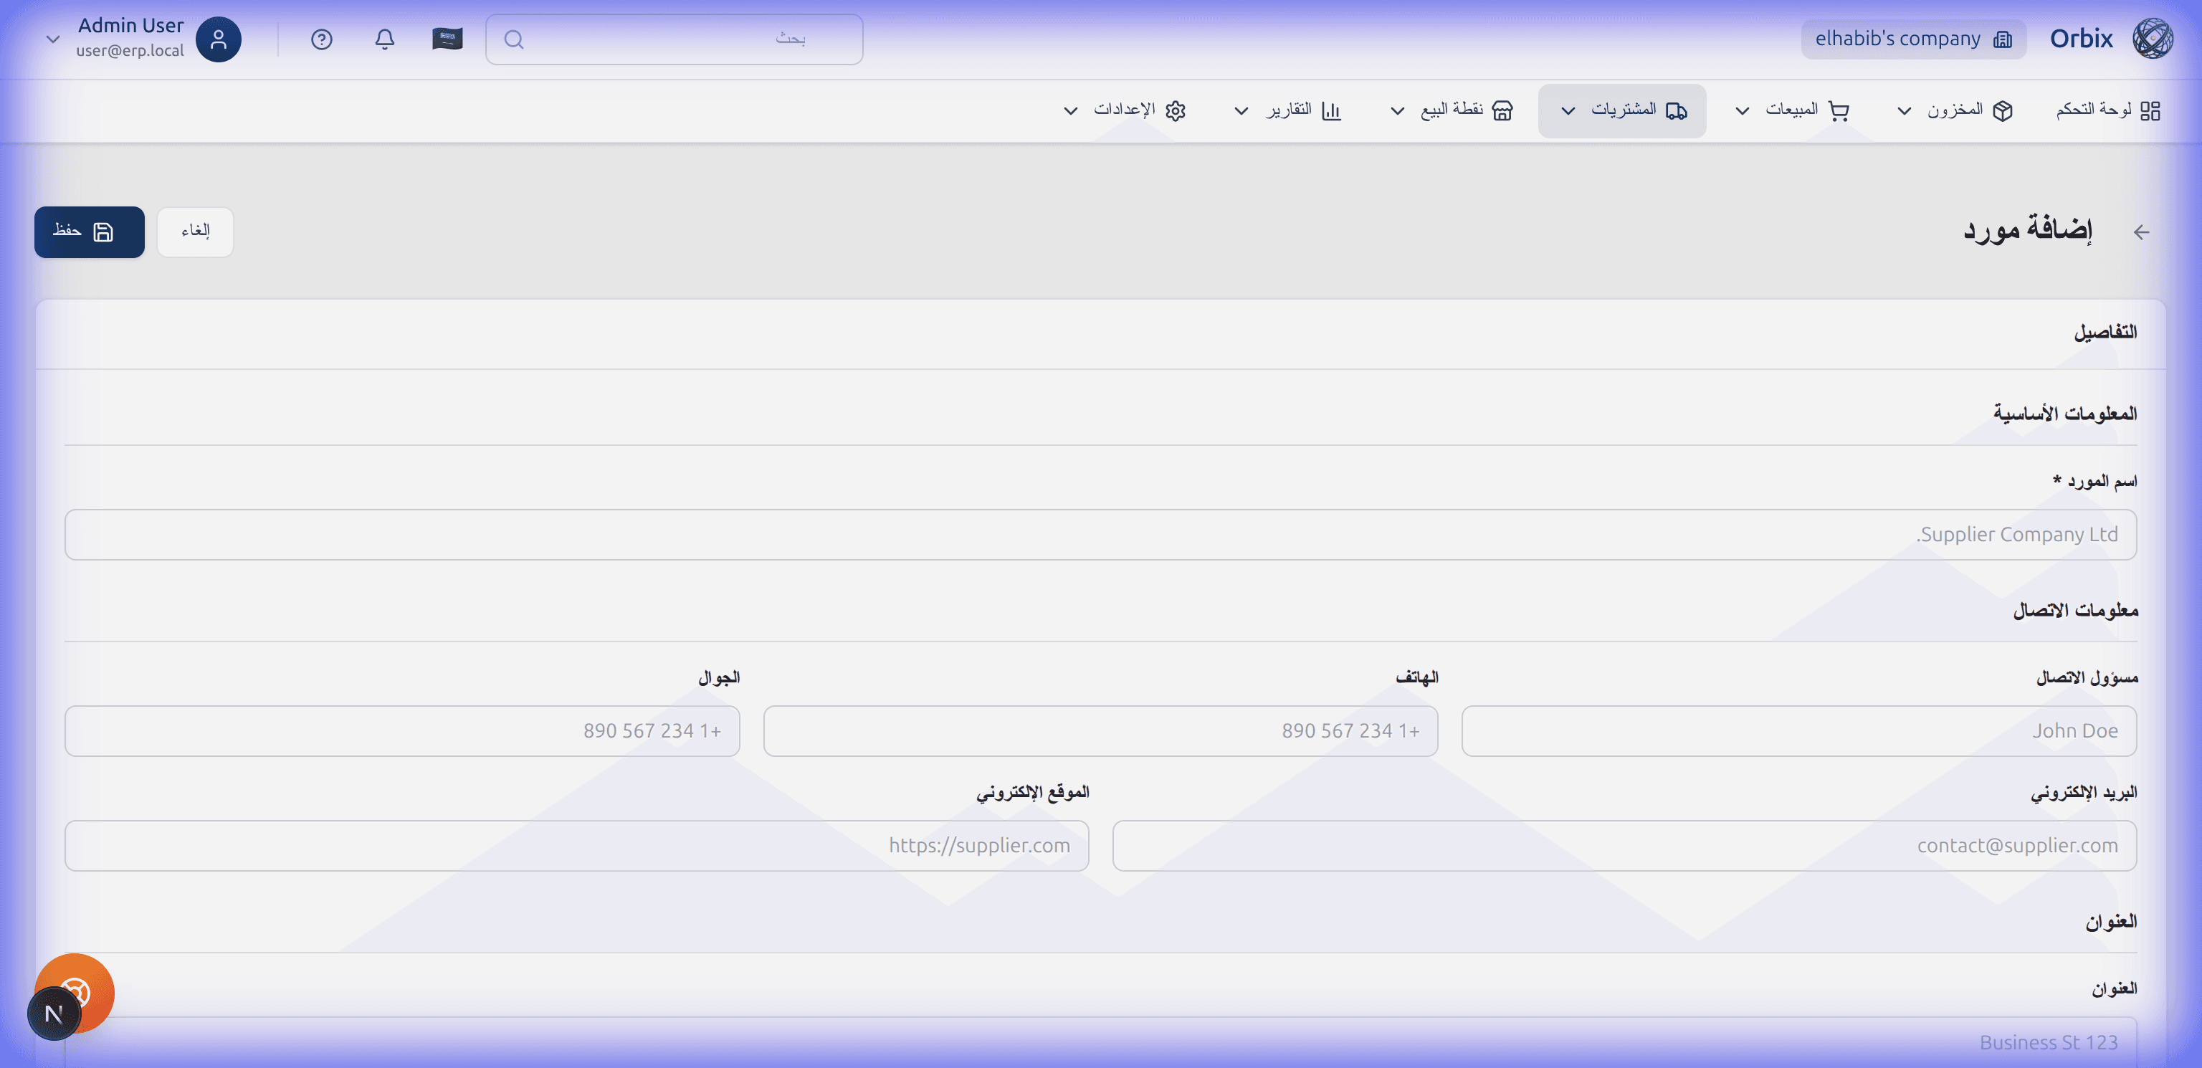The height and width of the screenshot is (1068, 2202).
Task: Click the Admin User avatar
Action: (218, 39)
